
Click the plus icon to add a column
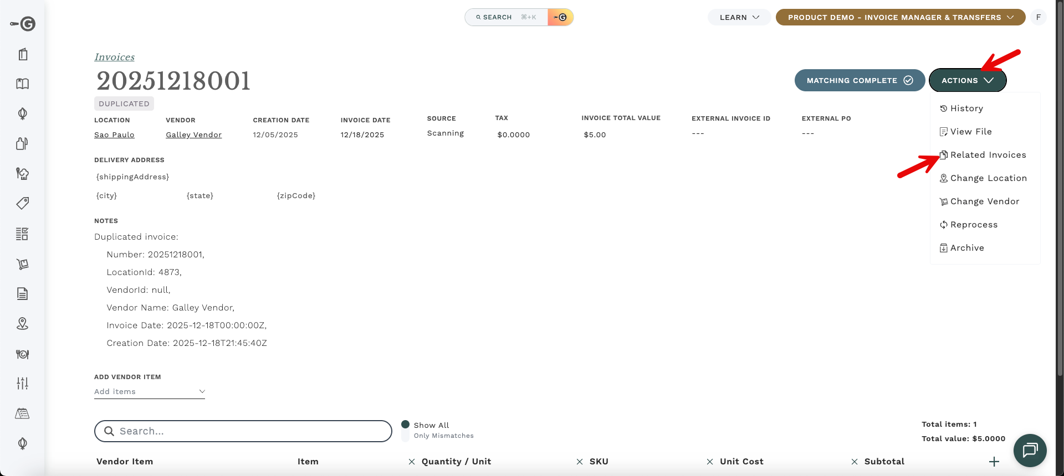click(994, 462)
